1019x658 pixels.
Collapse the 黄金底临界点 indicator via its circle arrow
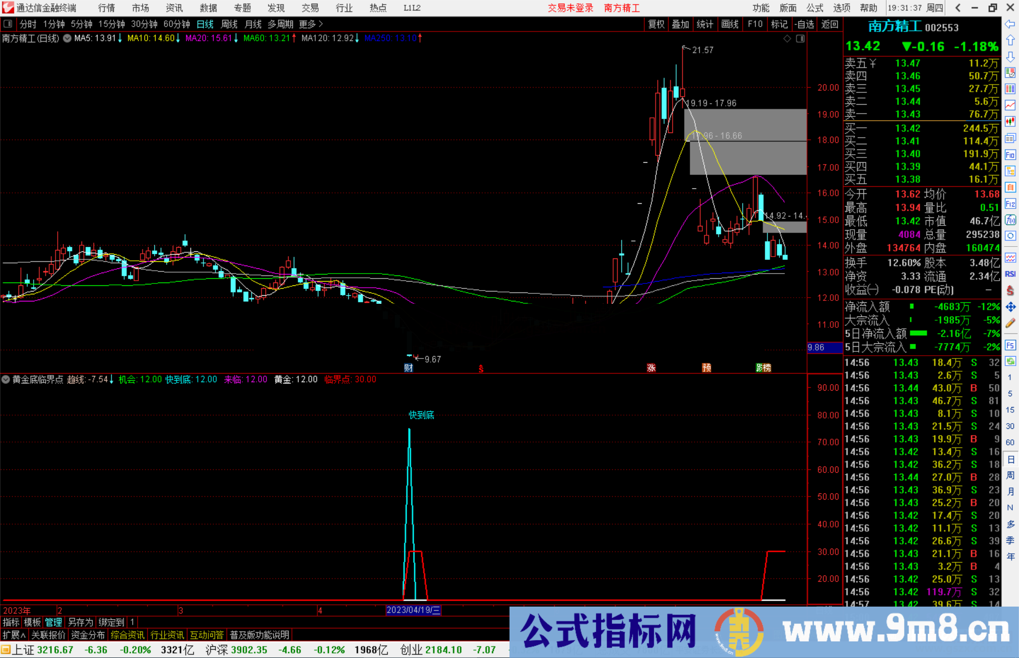pos(6,379)
